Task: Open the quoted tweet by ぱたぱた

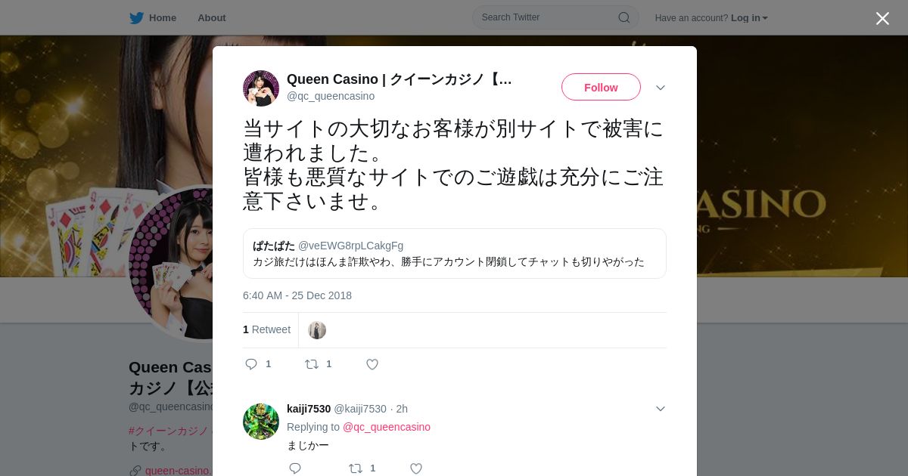Action: click(x=455, y=254)
